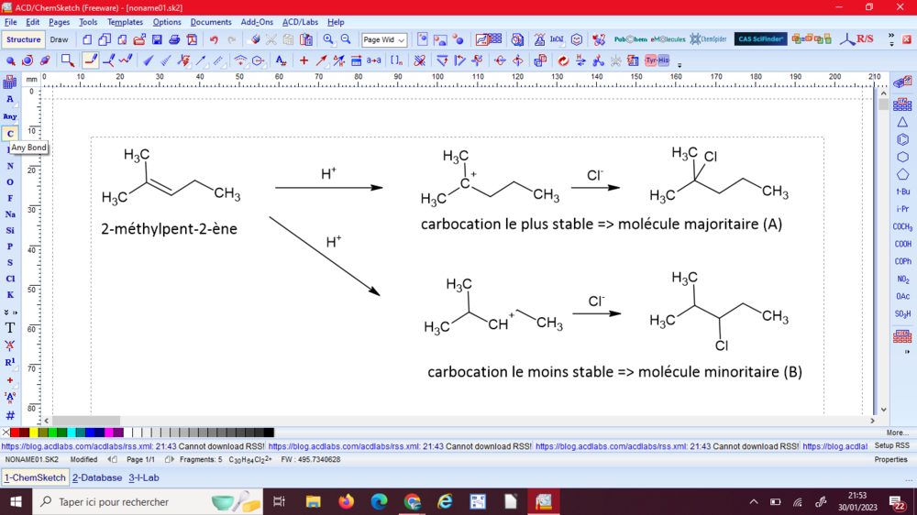Click the Undo arrow icon

[x=214, y=40]
